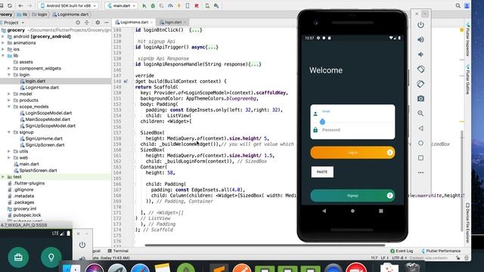Open the Flutter Outline side tab
The image size is (484, 272).
tap(467, 79)
